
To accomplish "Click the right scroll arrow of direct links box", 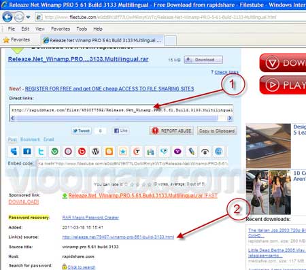I will pyautogui.click(x=230, y=118).
